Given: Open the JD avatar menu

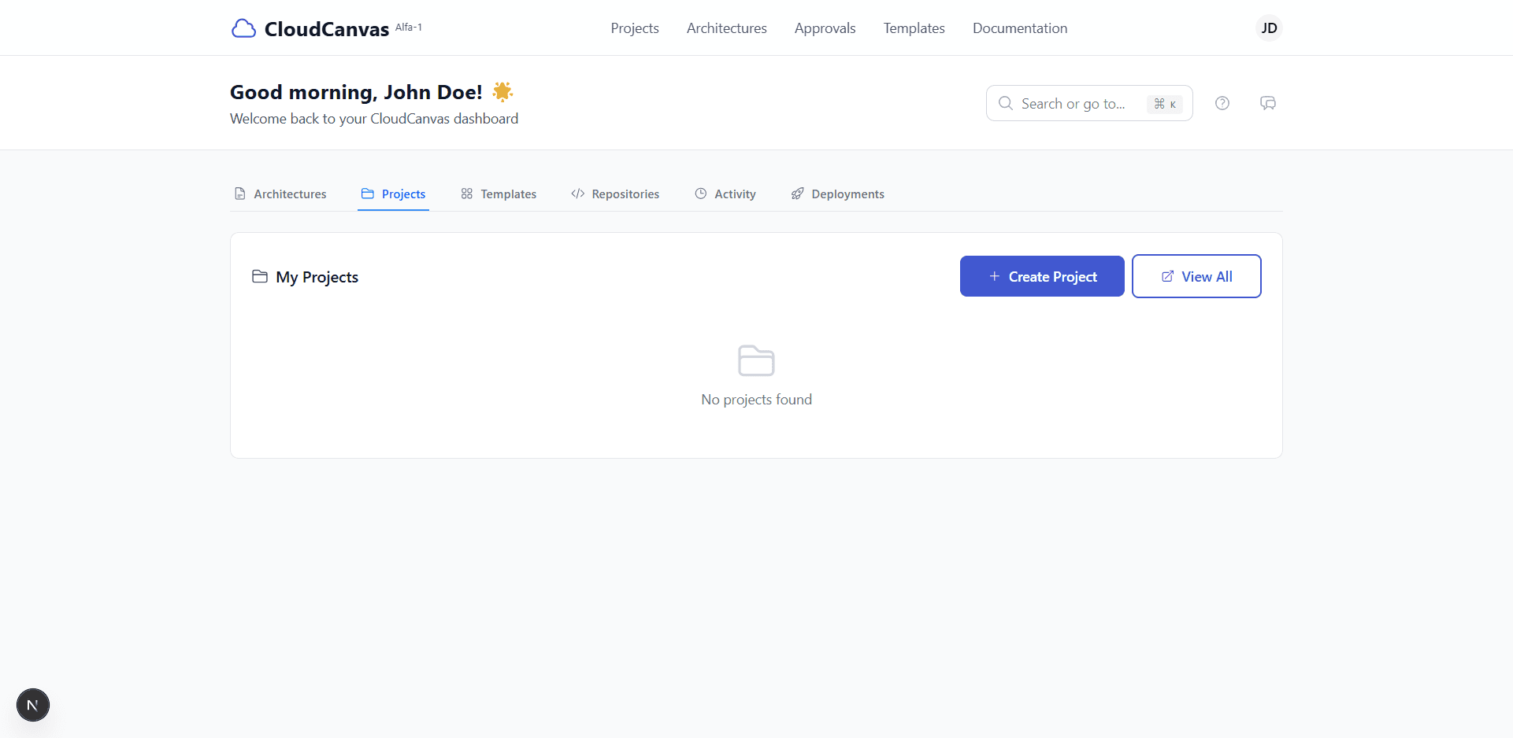Looking at the screenshot, I should [x=1269, y=28].
